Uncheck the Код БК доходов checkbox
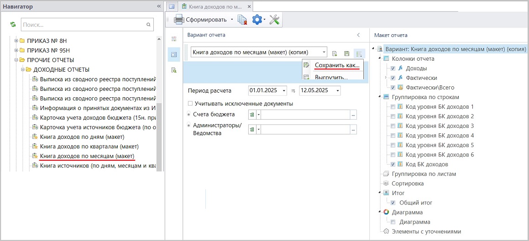This screenshot has width=529, height=241. [393, 165]
